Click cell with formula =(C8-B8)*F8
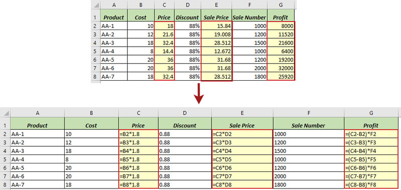 coord(371,184)
